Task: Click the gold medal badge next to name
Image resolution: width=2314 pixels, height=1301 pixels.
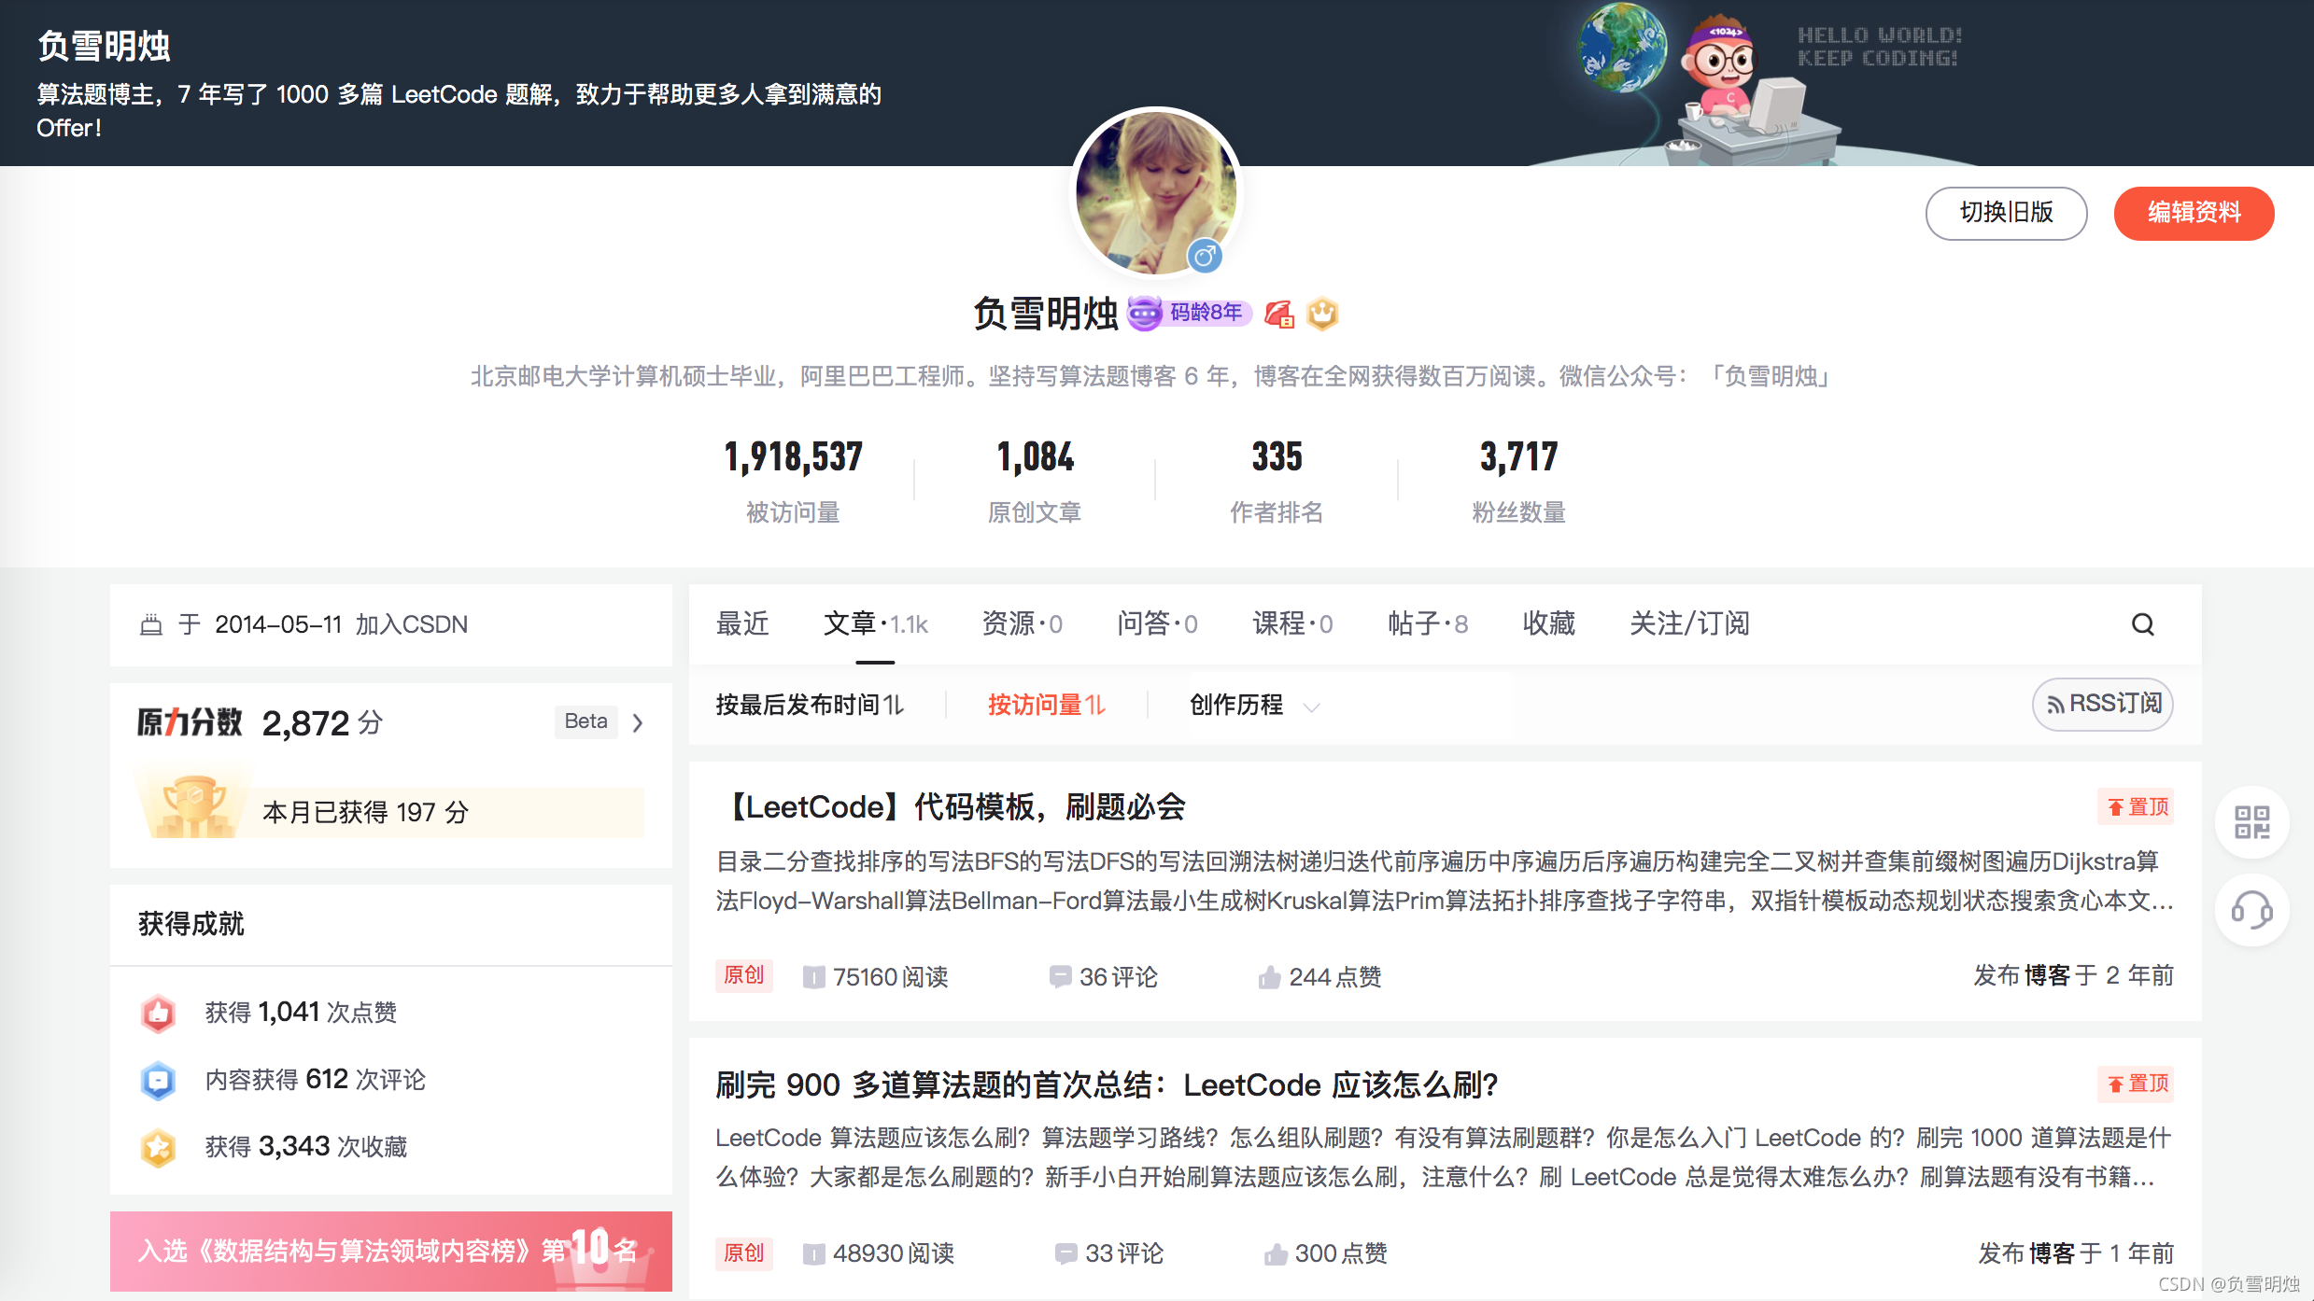Action: click(x=1322, y=314)
